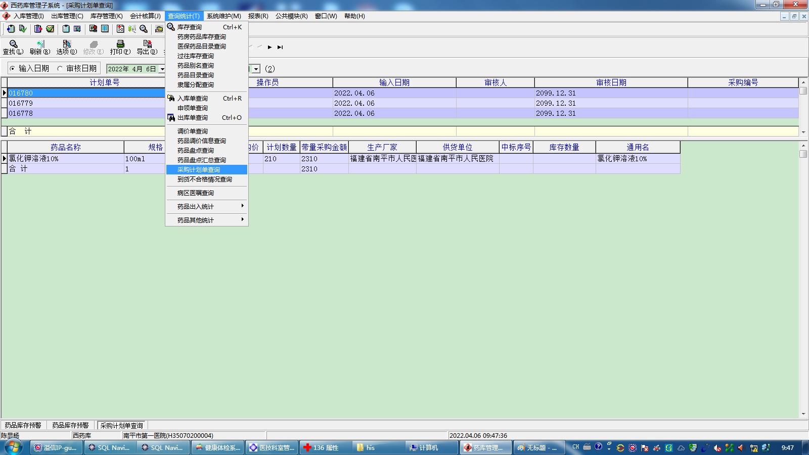Click the blue grid table toolbar icon
The width and height of the screenshot is (809, 455).
(x=105, y=29)
